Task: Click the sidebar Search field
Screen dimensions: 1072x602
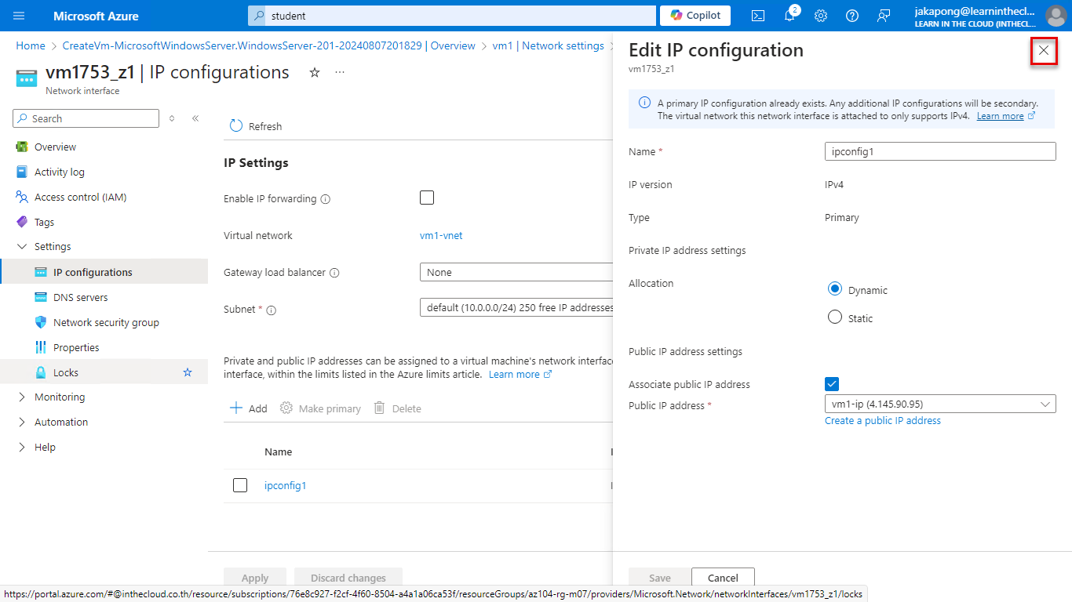Action: point(86,118)
